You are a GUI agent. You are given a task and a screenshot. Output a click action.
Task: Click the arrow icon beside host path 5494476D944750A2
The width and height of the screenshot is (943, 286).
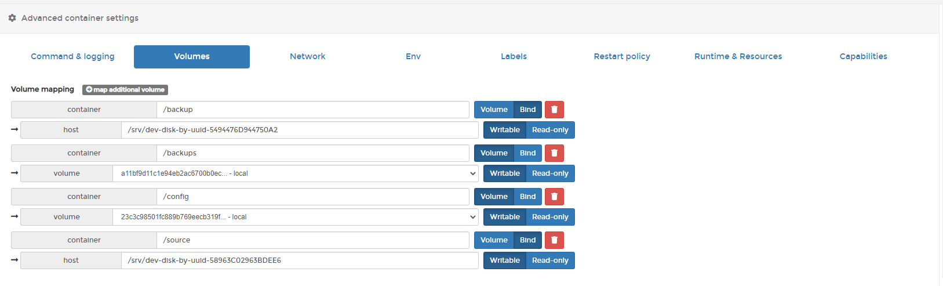14,129
